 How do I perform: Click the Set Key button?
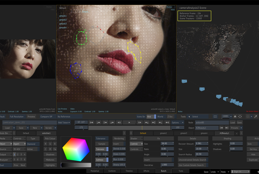[x=253, y=149]
